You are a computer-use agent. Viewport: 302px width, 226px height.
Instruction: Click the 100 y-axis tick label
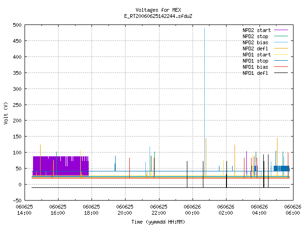click(x=17, y=153)
